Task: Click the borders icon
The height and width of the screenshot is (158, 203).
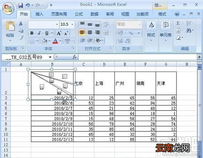Action: pos(32,41)
